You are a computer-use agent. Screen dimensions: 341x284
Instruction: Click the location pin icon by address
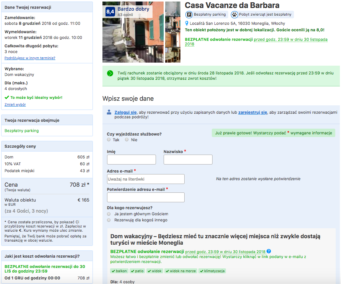coord(187,23)
